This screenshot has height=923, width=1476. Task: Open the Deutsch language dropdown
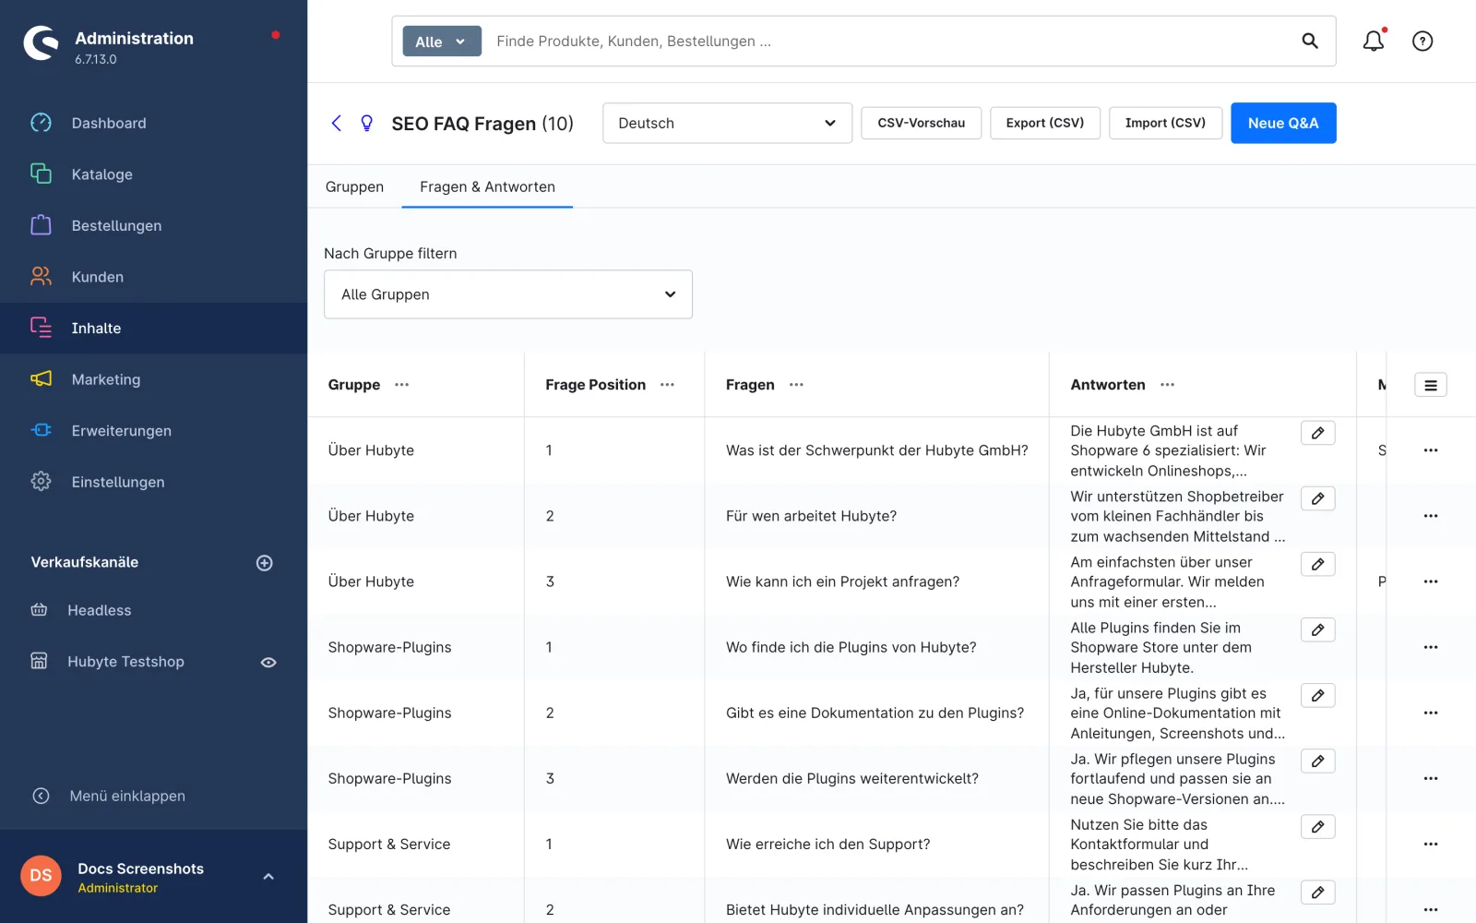(727, 123)
